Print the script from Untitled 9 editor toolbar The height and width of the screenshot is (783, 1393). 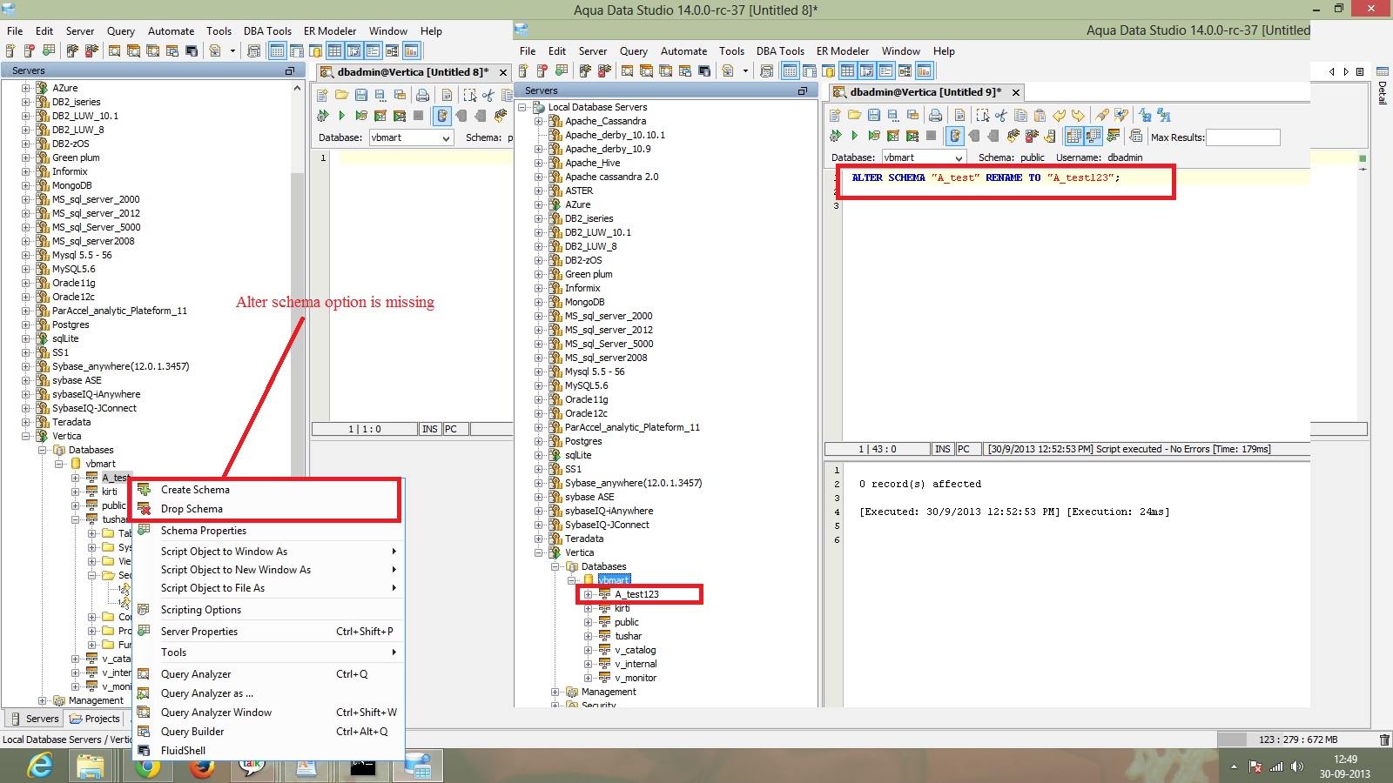935,115
